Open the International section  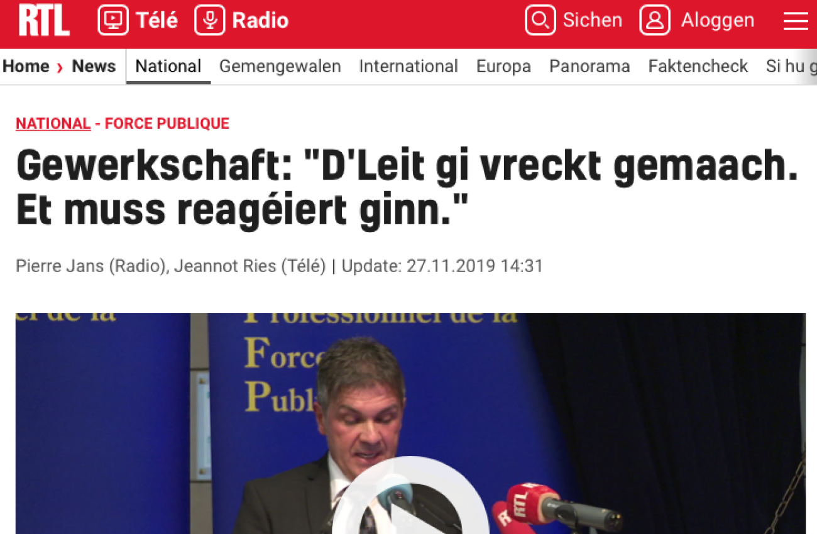coord(409,66)
